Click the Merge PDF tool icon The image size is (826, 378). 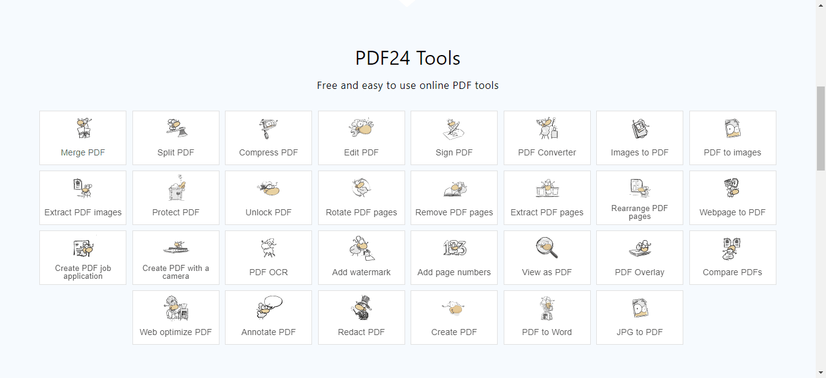[x=83, y=128]
